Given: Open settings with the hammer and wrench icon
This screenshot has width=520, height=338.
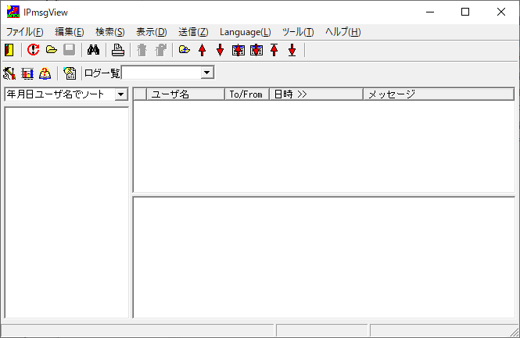Looking at the screenshot, I should tap(9, 73).
